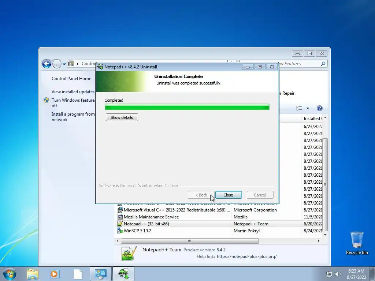Click the Back arrow in Control Panel
Screen dimensions: 375x281
[47, 64]
